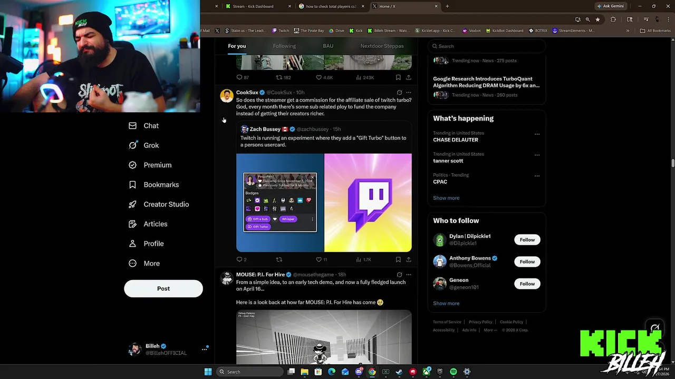Open the Privacy Policy link
Screen dimensions: 675x379
click(x=480, y=322)
